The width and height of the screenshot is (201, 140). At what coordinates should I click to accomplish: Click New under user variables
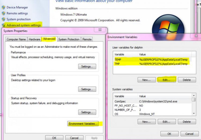point(147,80)
